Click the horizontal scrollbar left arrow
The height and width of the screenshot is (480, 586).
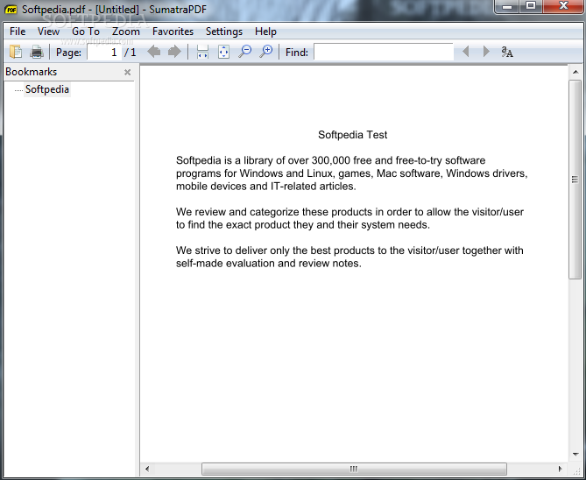point(147,469)
